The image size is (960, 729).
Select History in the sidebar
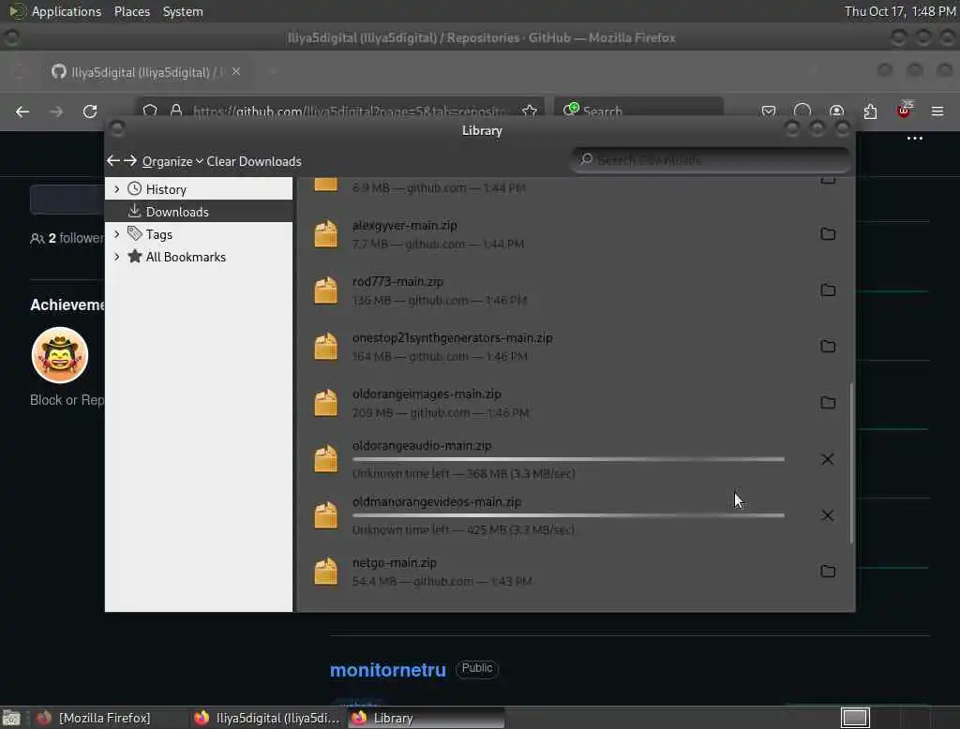[166, 189]
